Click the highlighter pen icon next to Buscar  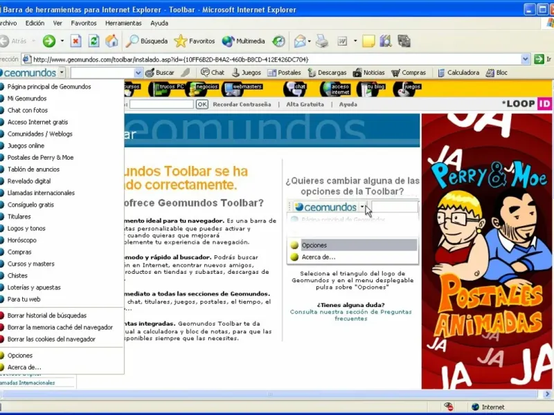tap(186, 73)
